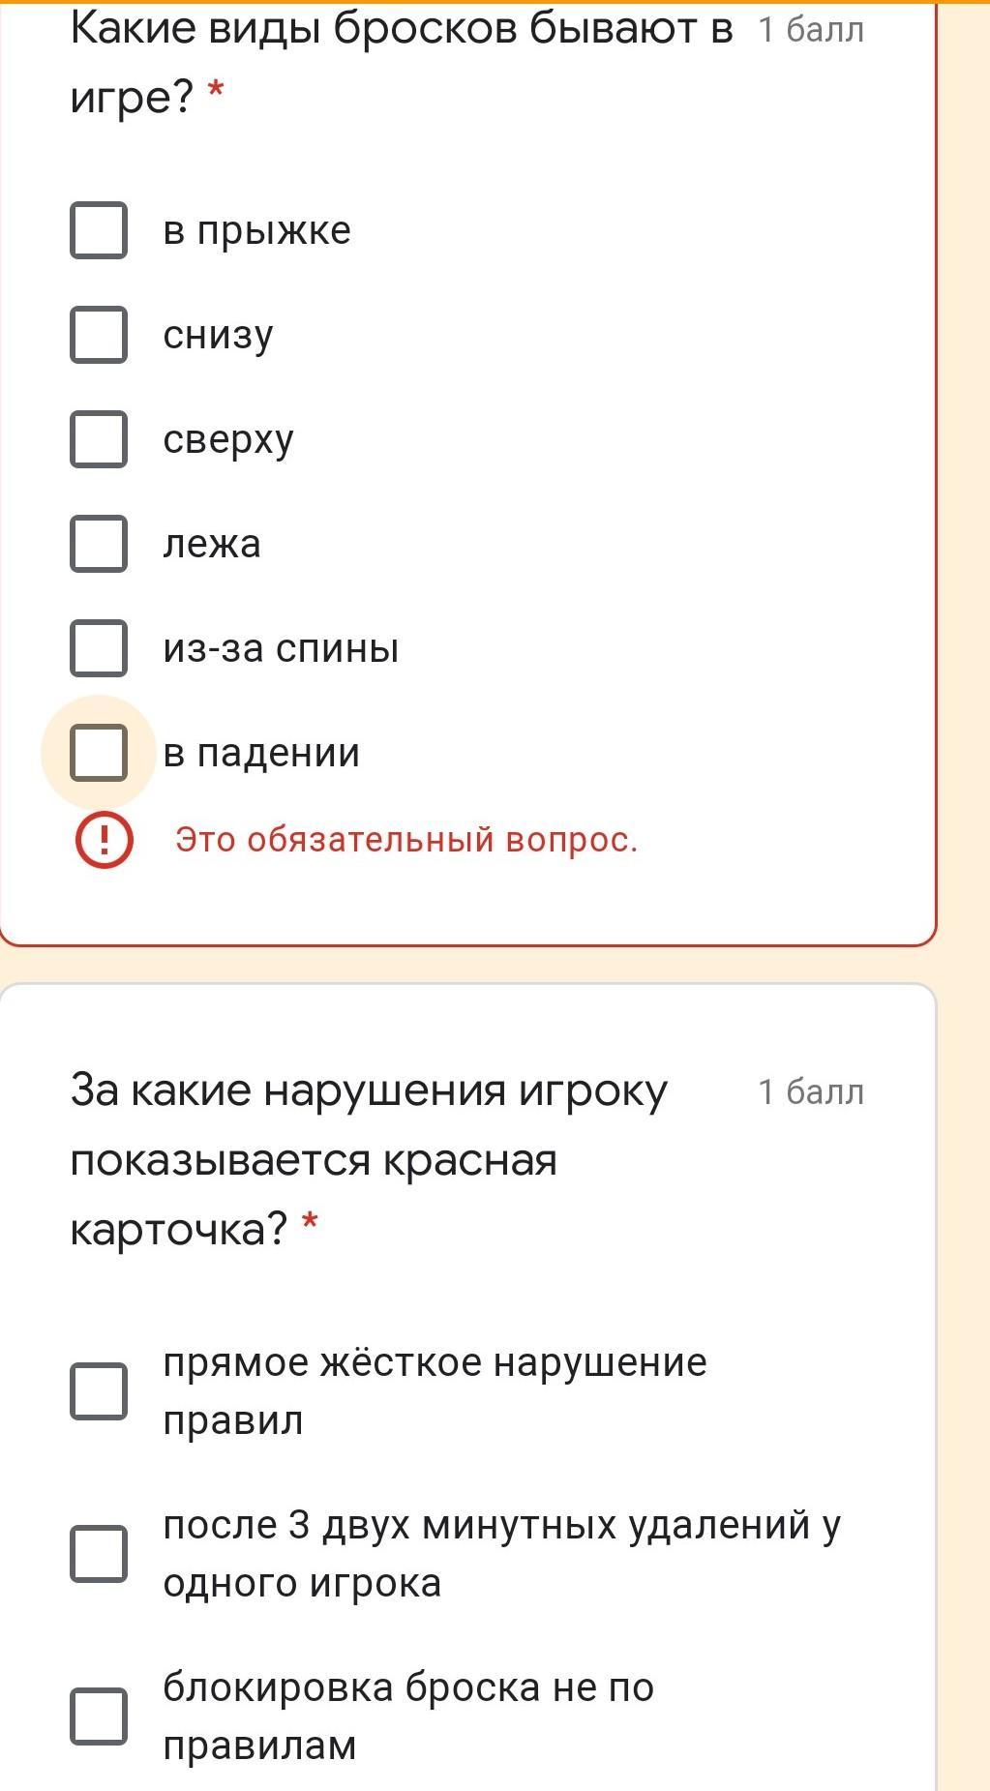Click the red required-question warning icon
Screen dimensions: 990x1791
pos(105,840)
